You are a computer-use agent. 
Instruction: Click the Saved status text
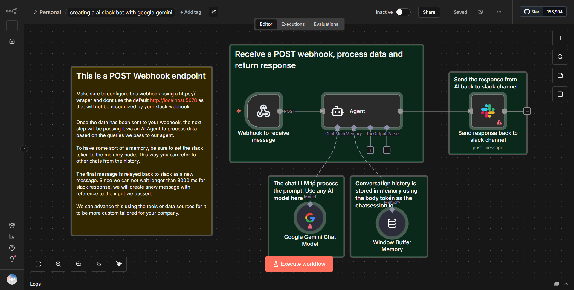tap(460, 12)
